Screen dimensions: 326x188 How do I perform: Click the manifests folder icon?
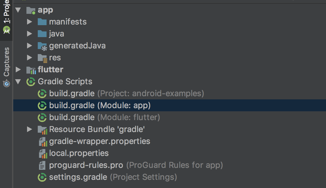42,22
